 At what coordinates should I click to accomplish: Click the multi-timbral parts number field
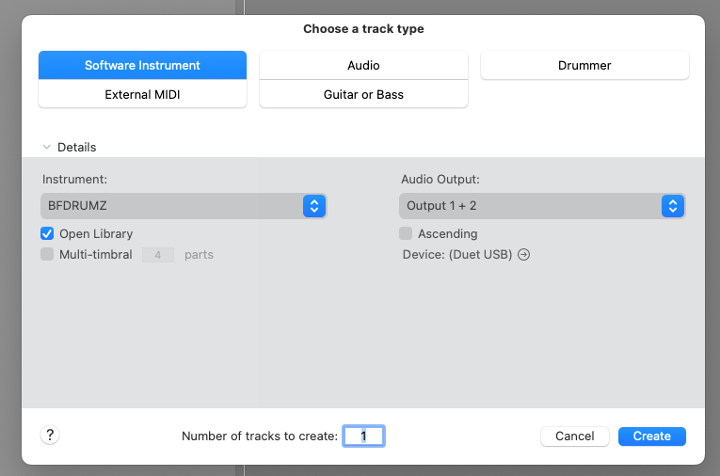[158, 254]
